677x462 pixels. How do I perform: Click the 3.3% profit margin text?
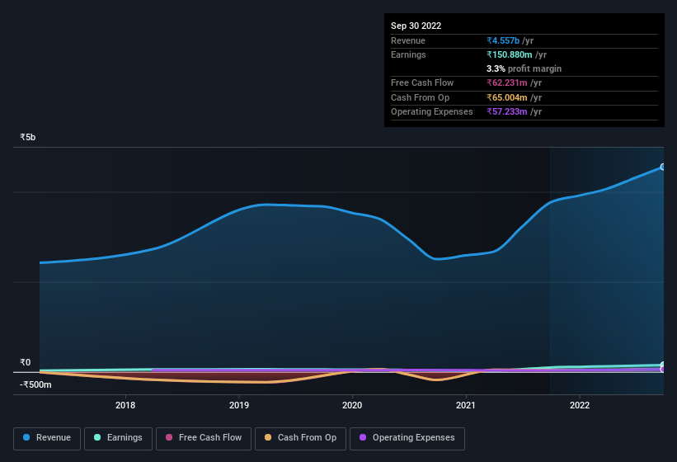pyautogui.click(x=524, y=68)
